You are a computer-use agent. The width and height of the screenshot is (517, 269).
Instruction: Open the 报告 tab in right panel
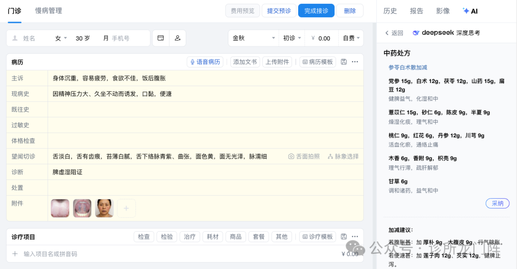pos(416,11)
